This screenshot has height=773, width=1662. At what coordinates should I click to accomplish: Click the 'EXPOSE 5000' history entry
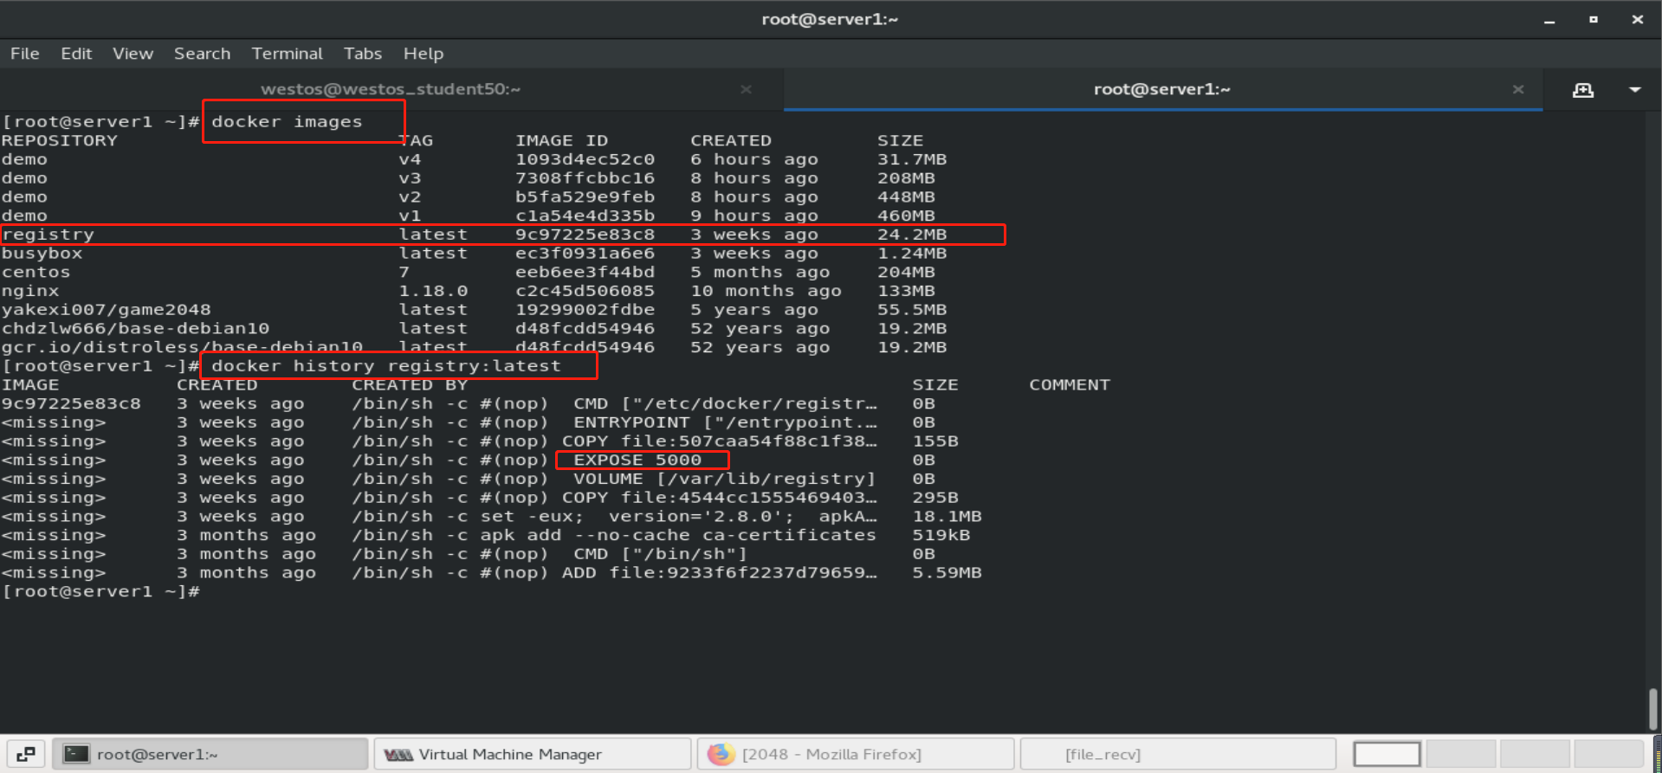click(637, 461)
